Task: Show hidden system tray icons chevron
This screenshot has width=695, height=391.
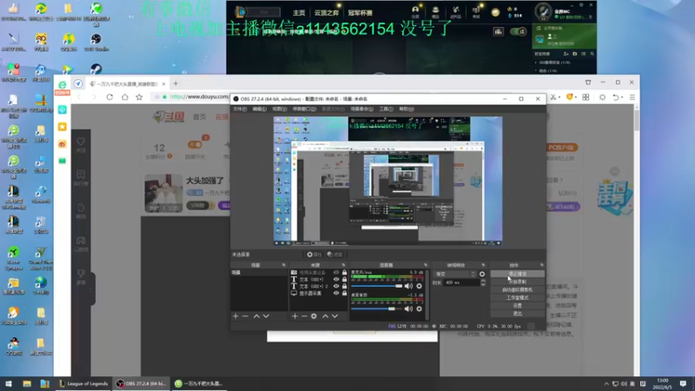Action: pyautogui.click(x=606, y=384)
